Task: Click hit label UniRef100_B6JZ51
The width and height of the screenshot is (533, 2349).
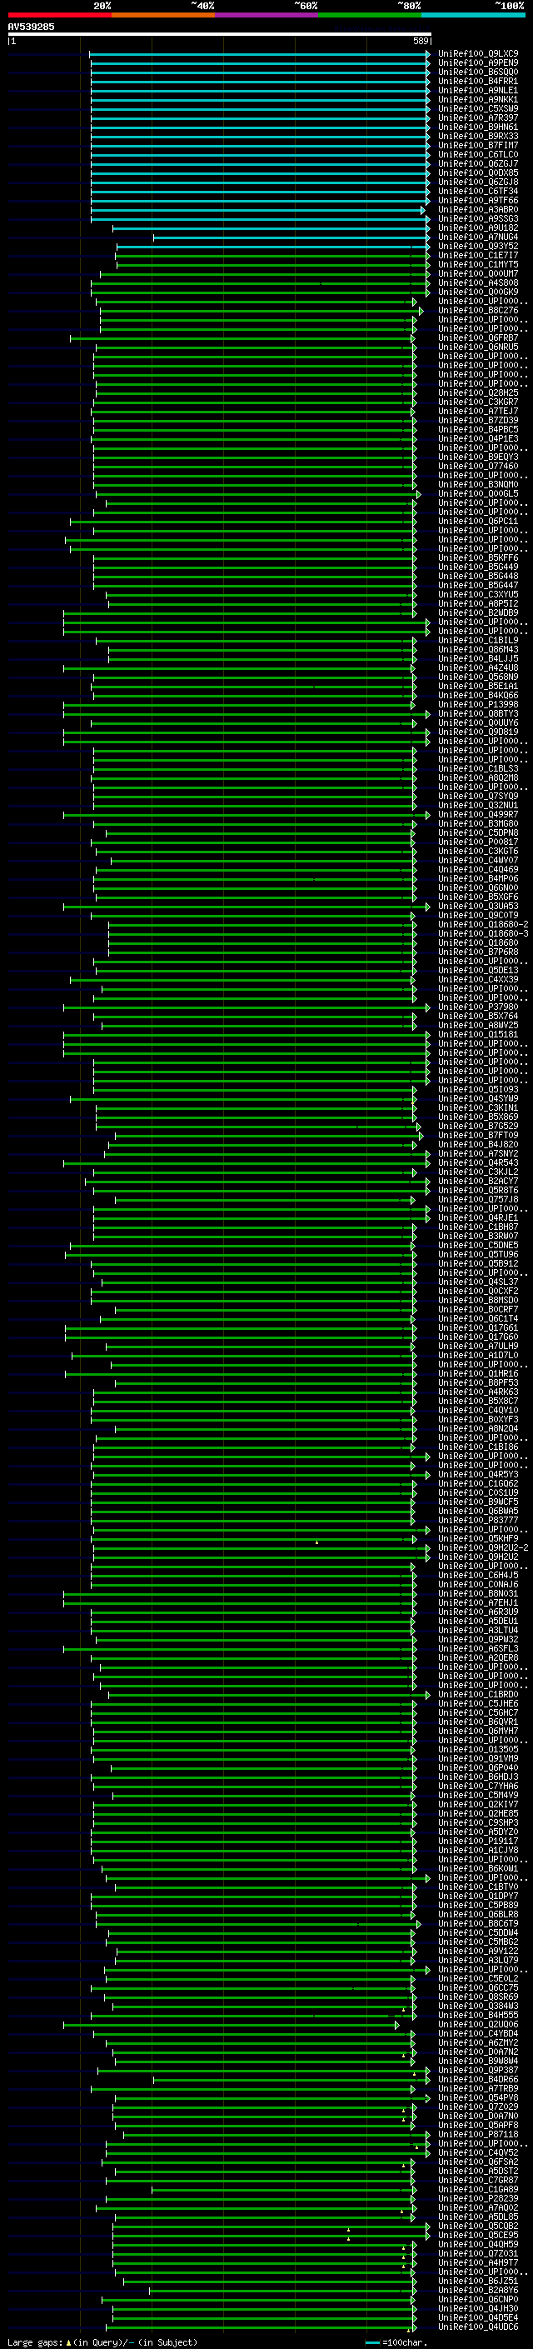Action: (478, 2282)
